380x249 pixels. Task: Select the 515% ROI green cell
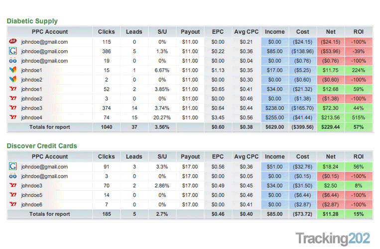click(x=358, y=118)
